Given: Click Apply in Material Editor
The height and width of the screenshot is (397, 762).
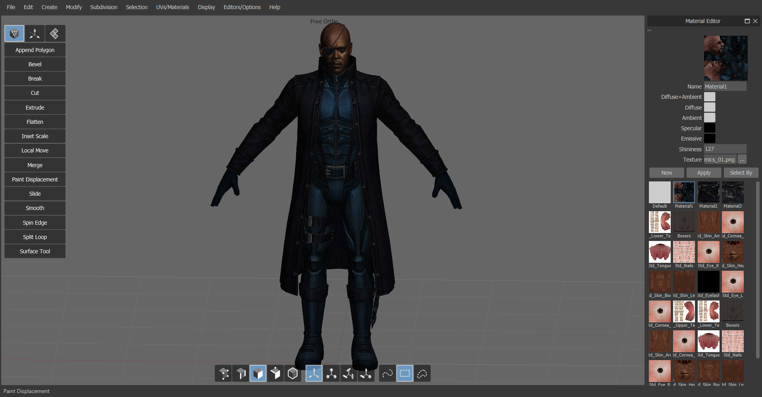Looking at the screenshot, I should point(704,173).
